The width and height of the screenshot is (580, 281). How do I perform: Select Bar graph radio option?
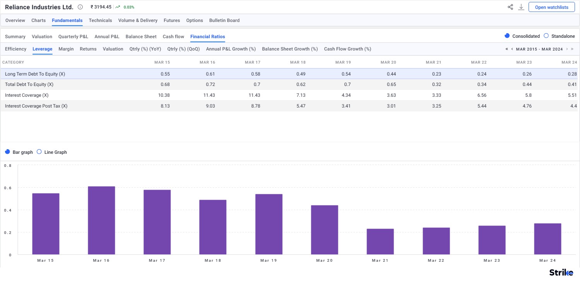[x=8, y=152]
